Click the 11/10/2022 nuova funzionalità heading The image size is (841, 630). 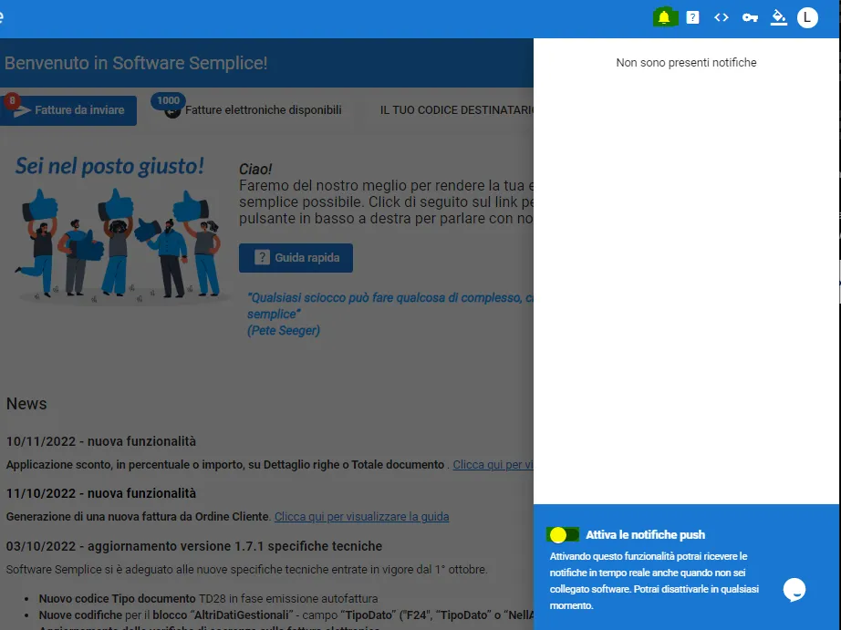[x=101, y=493]
